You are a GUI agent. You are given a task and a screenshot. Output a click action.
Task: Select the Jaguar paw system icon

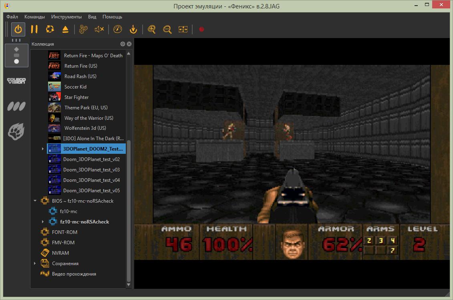pyautogui.click(x=16, y=131)
